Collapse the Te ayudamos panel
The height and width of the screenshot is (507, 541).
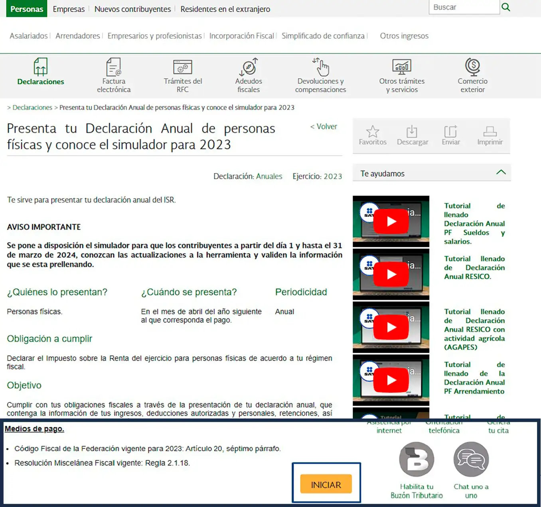501,172
